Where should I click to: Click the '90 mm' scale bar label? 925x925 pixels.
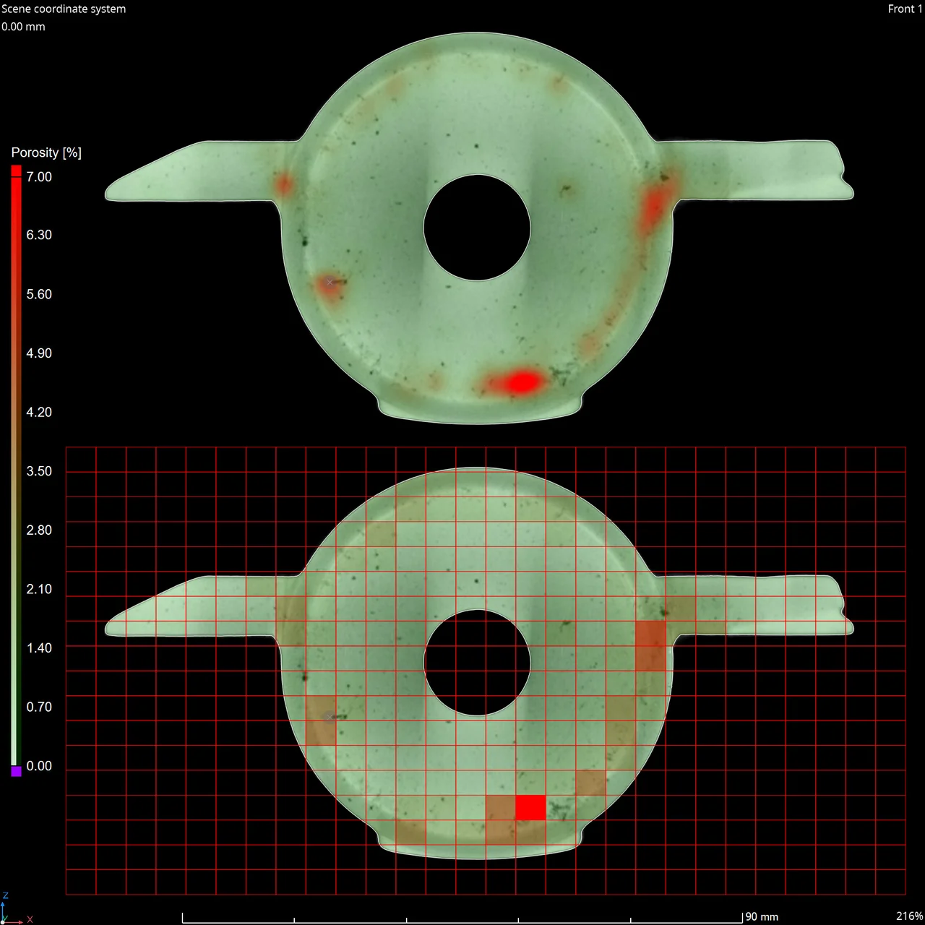coord(762,916)
